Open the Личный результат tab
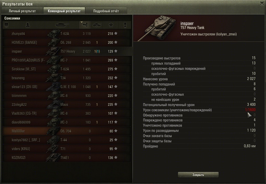This screenshot has width=266, height=184. pyautogui.click(x=22, y=11)
